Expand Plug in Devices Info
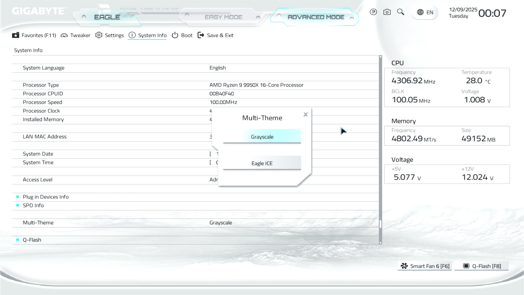524x295 pixels. (x=46, y=197)
